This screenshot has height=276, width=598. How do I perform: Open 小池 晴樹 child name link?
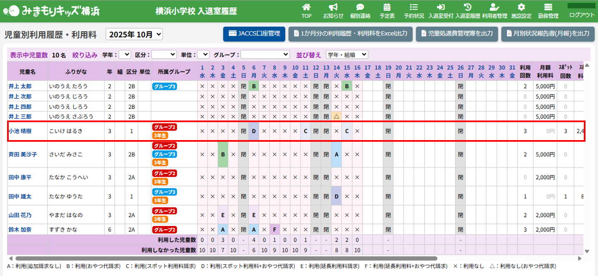point(20,131)
